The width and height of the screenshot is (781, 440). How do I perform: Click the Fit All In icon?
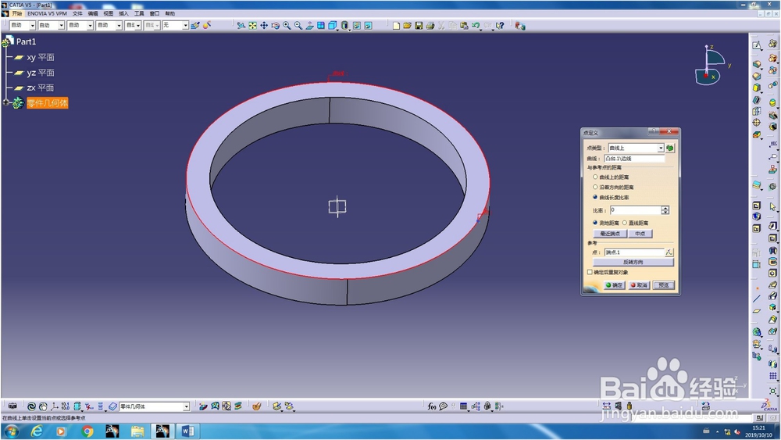252,26
